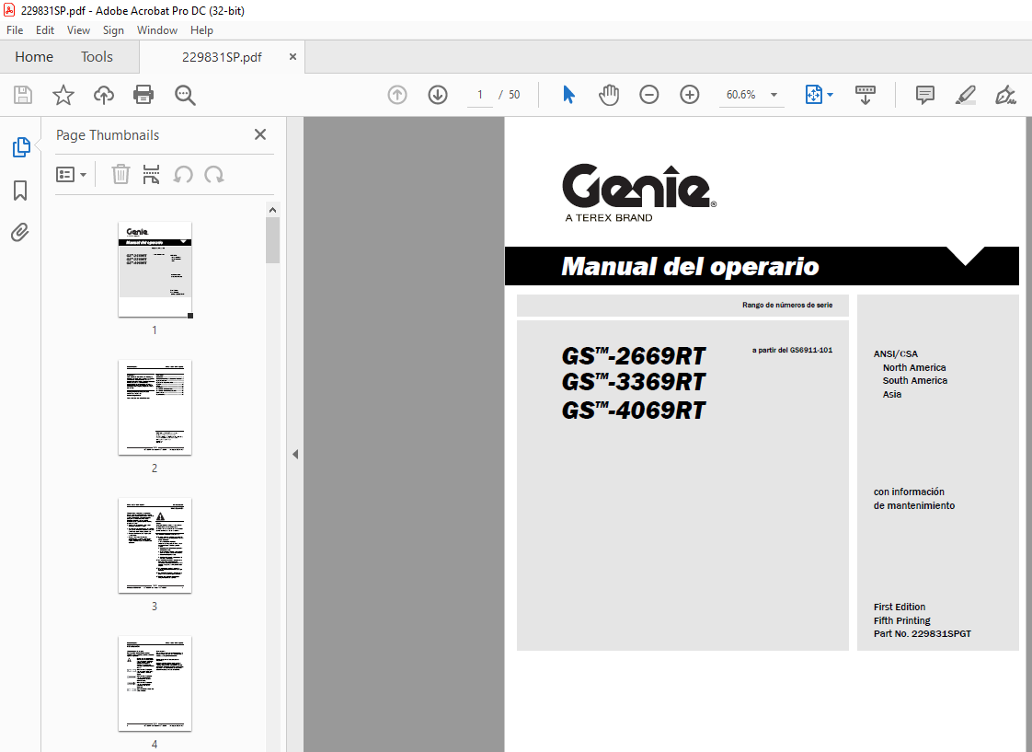The image size is (1032, 752).
Task: Activate the Hand pan tool
Action: [x=609, y=95]
